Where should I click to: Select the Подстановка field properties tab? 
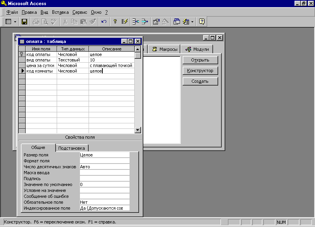click(x=72, y=149)
